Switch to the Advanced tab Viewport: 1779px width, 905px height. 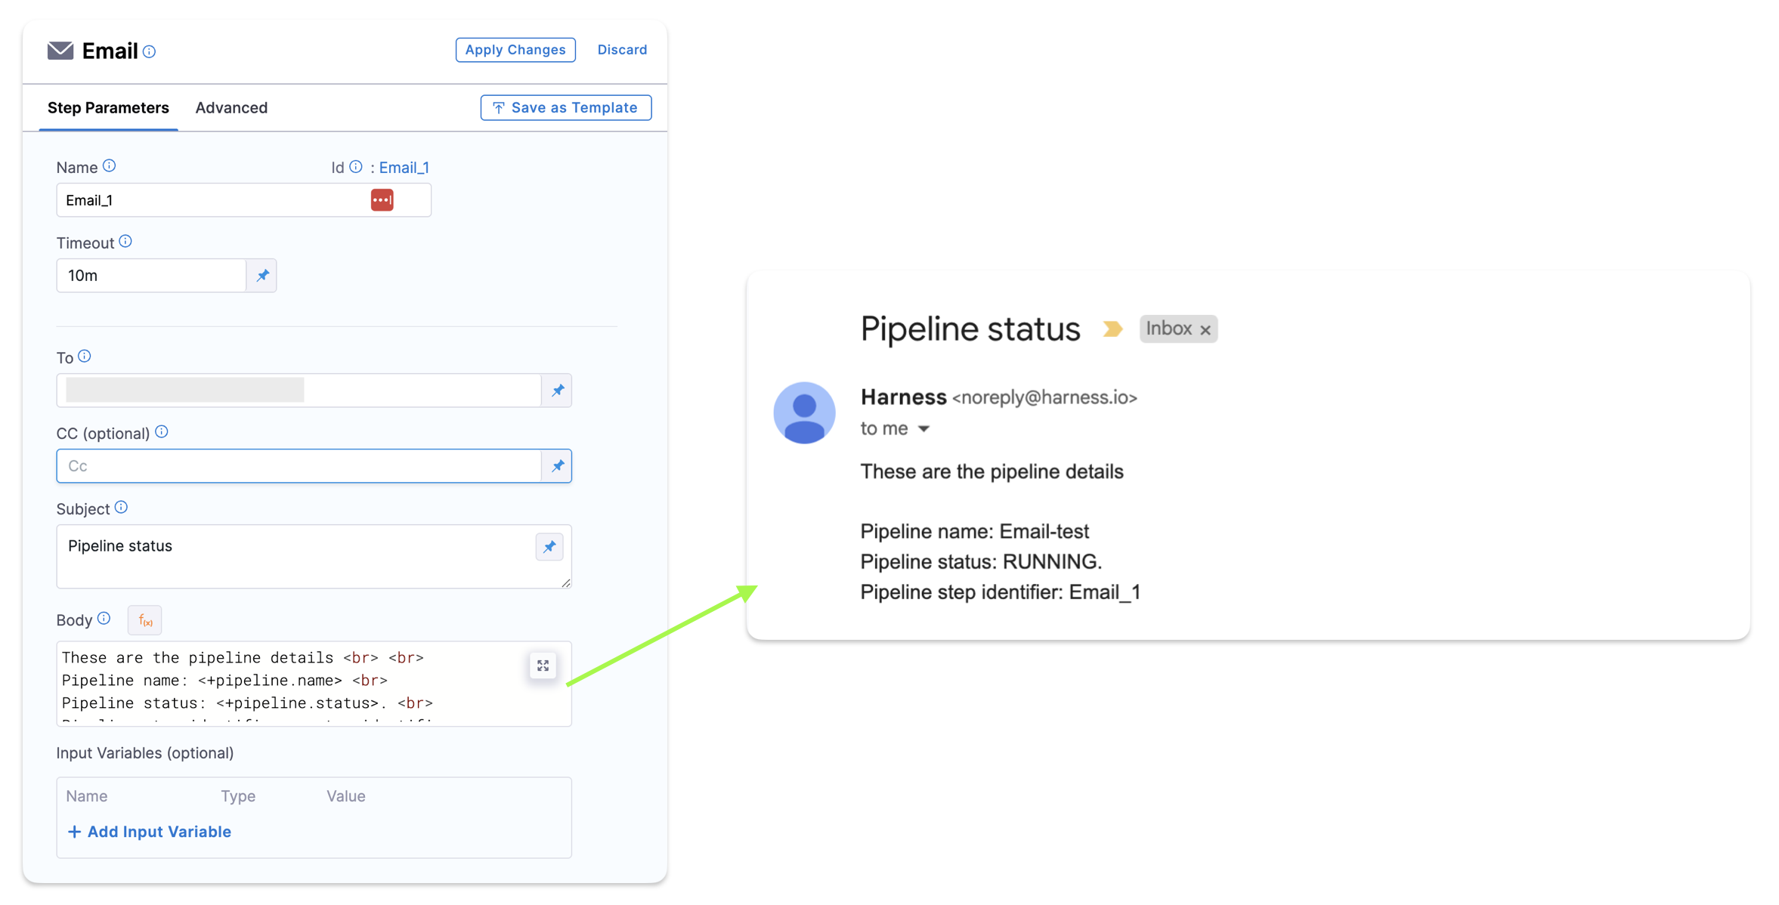click(231, 108)
